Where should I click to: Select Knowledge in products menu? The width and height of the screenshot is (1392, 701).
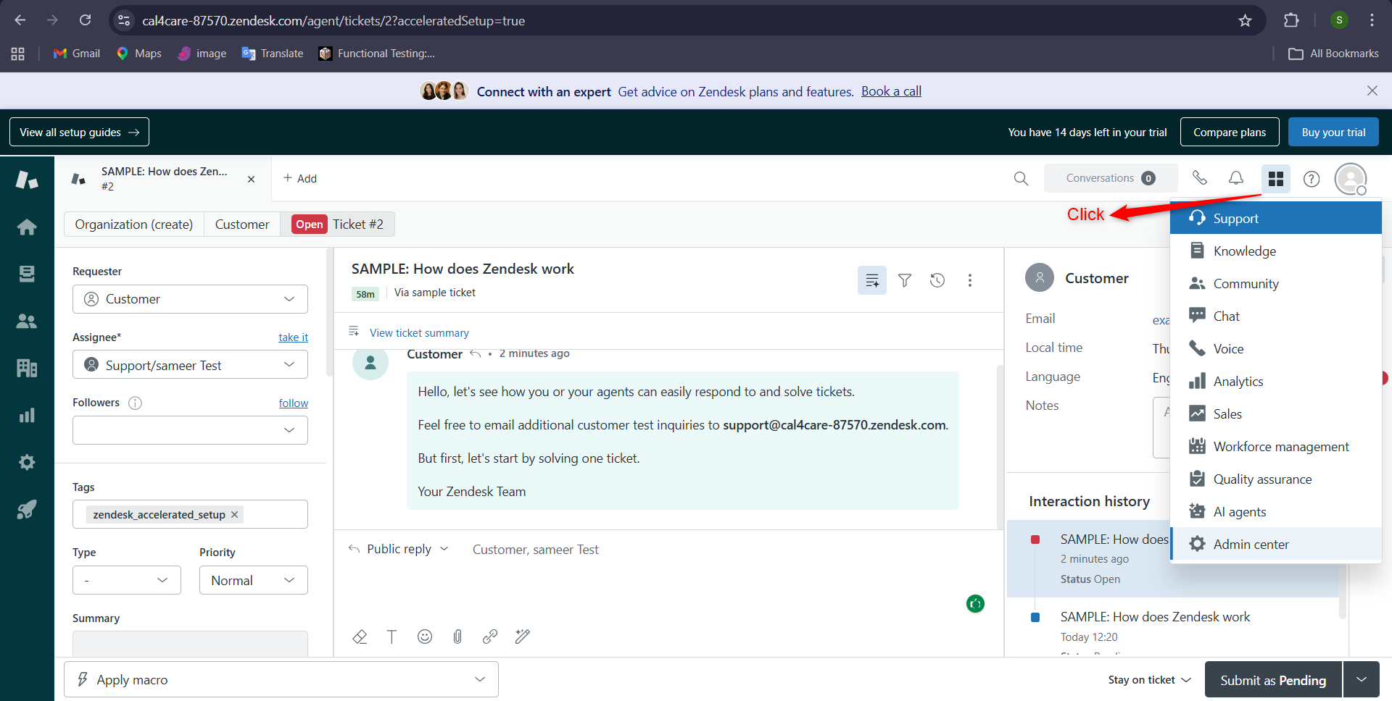pyautogui.click(x=1276, y=251)
